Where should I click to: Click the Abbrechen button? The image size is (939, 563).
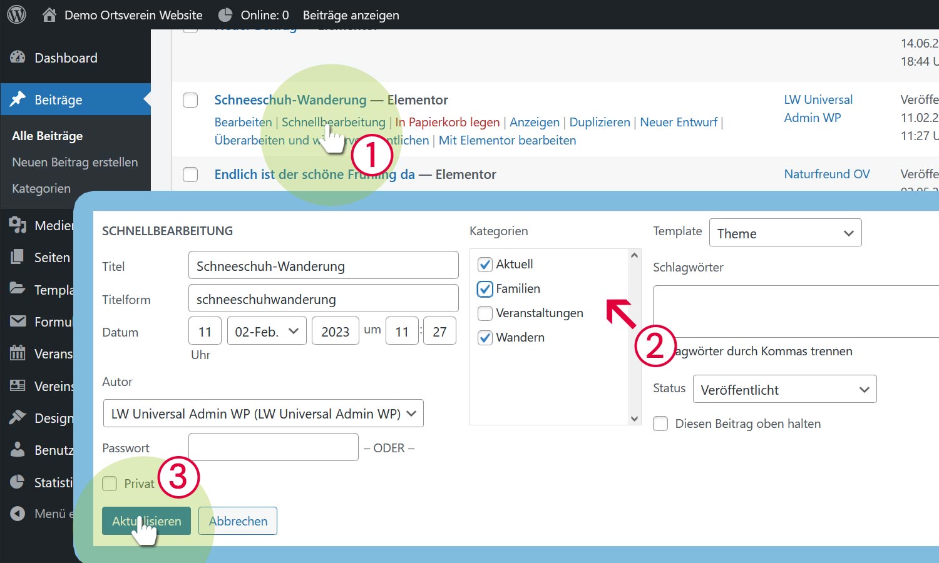(237, 520)
